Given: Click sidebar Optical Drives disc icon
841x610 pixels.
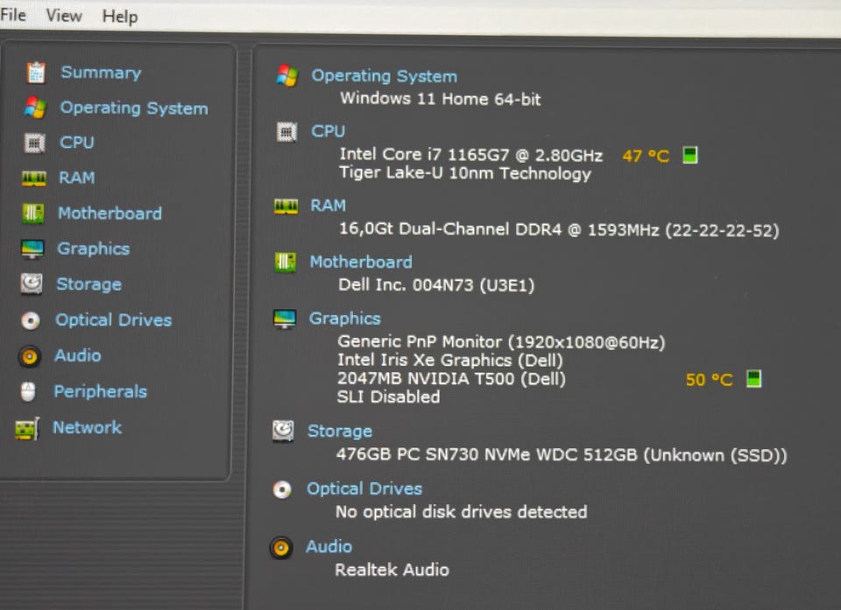Looking at the screenshot, I should [31, 320].
